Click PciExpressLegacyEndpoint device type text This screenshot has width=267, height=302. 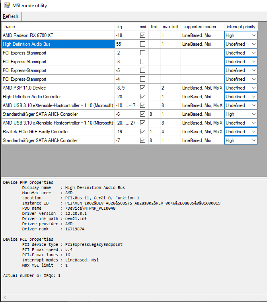[x=94, y=244]
